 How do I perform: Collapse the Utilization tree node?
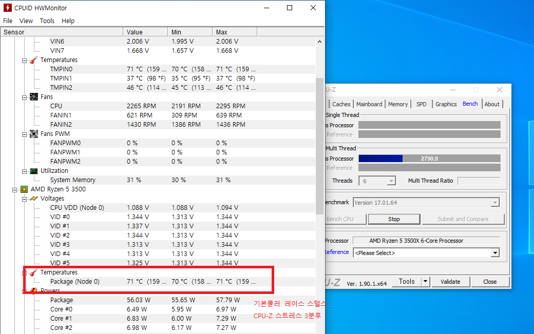24,171
